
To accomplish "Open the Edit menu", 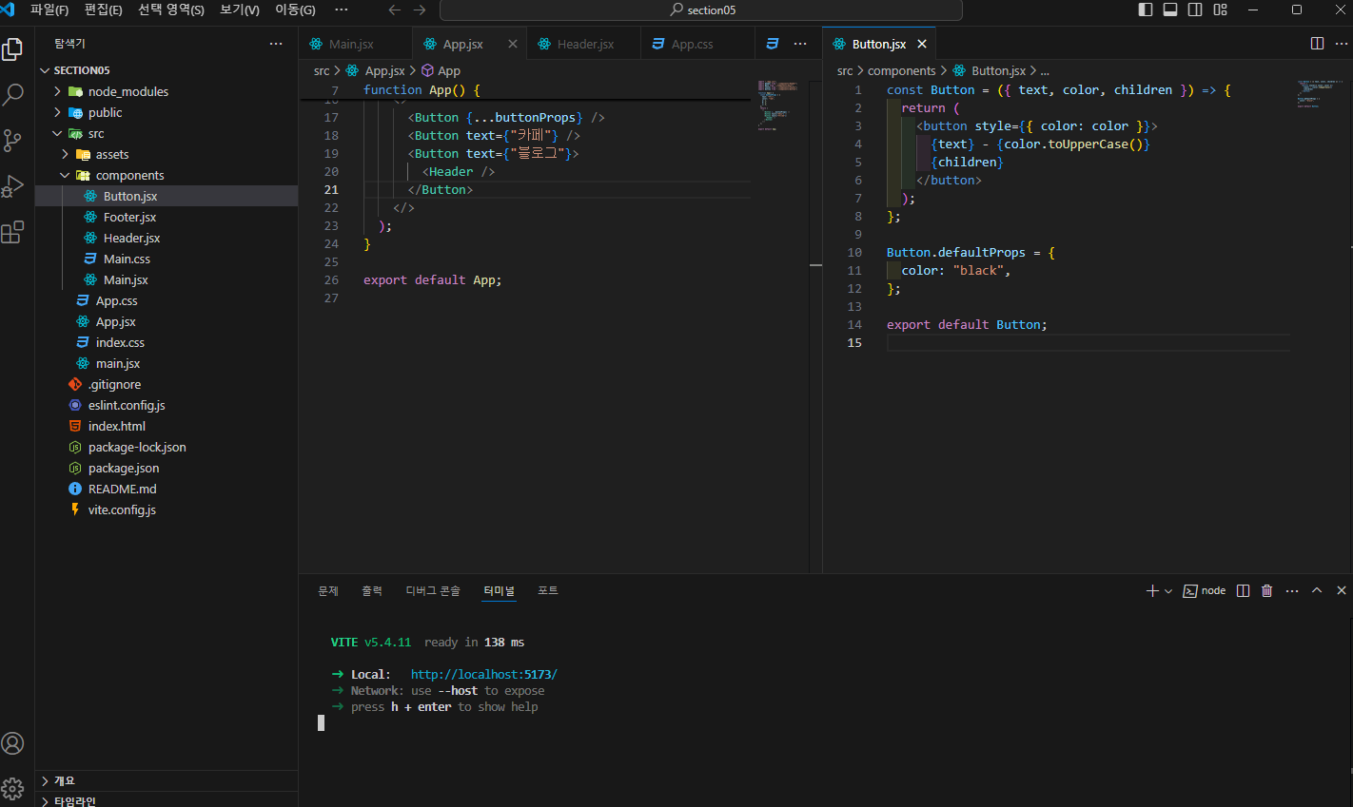I will 104,10.
